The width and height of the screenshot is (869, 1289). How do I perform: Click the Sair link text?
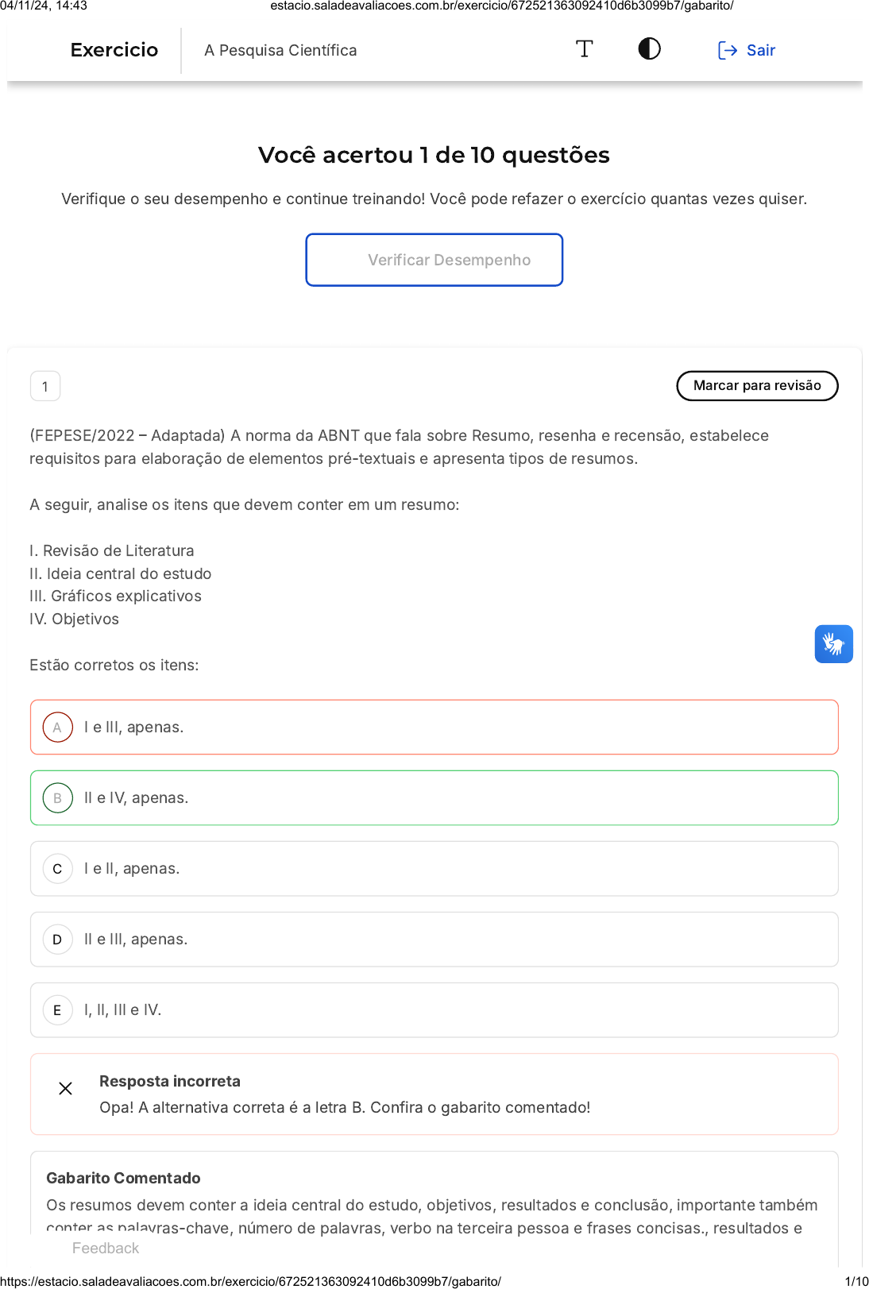coord(760,51)
